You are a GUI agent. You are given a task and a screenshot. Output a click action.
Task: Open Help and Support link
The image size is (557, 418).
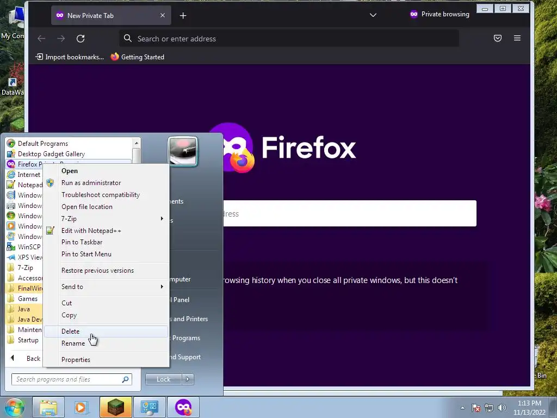(x=185, y=357)
